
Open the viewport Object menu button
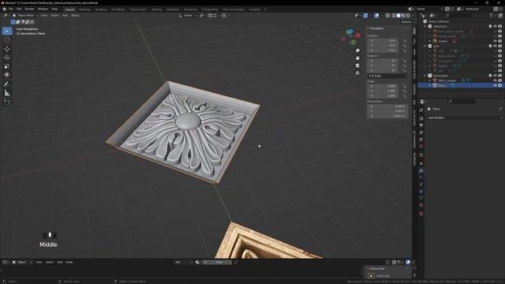pyautogui.click(x=75, y=16)
